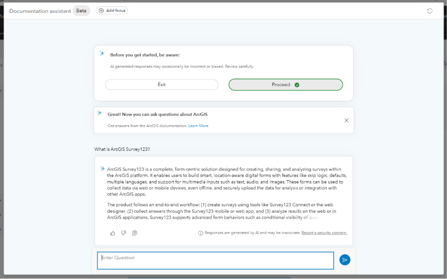Send the question with the arrow button
Screen dimensions: 447x279
click(x=345, y=260)
